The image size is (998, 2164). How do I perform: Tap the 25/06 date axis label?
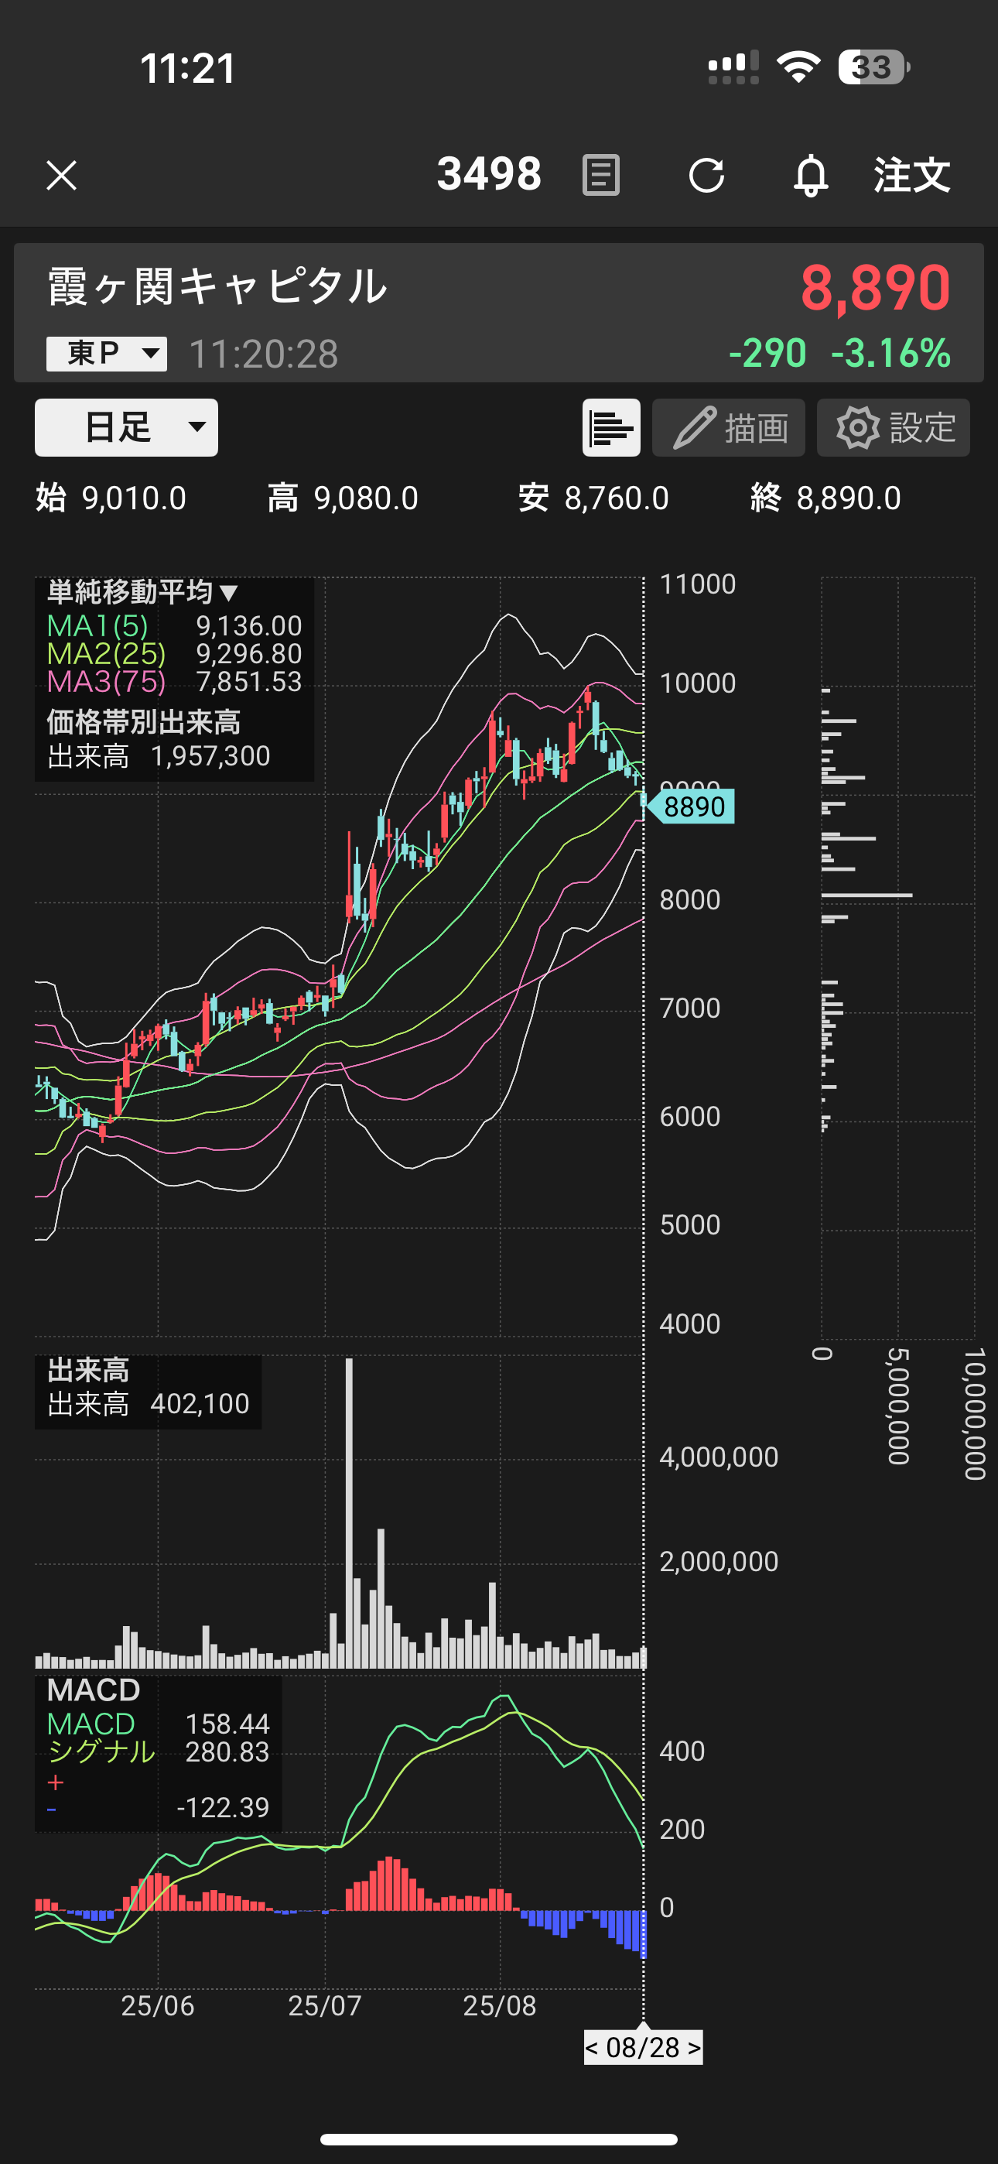(x=157, y=2005)
